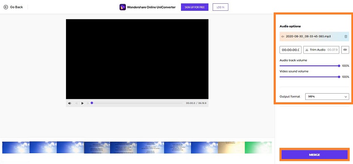
Task: Adjust the Video sound volume slider
Action: (309, 77)
